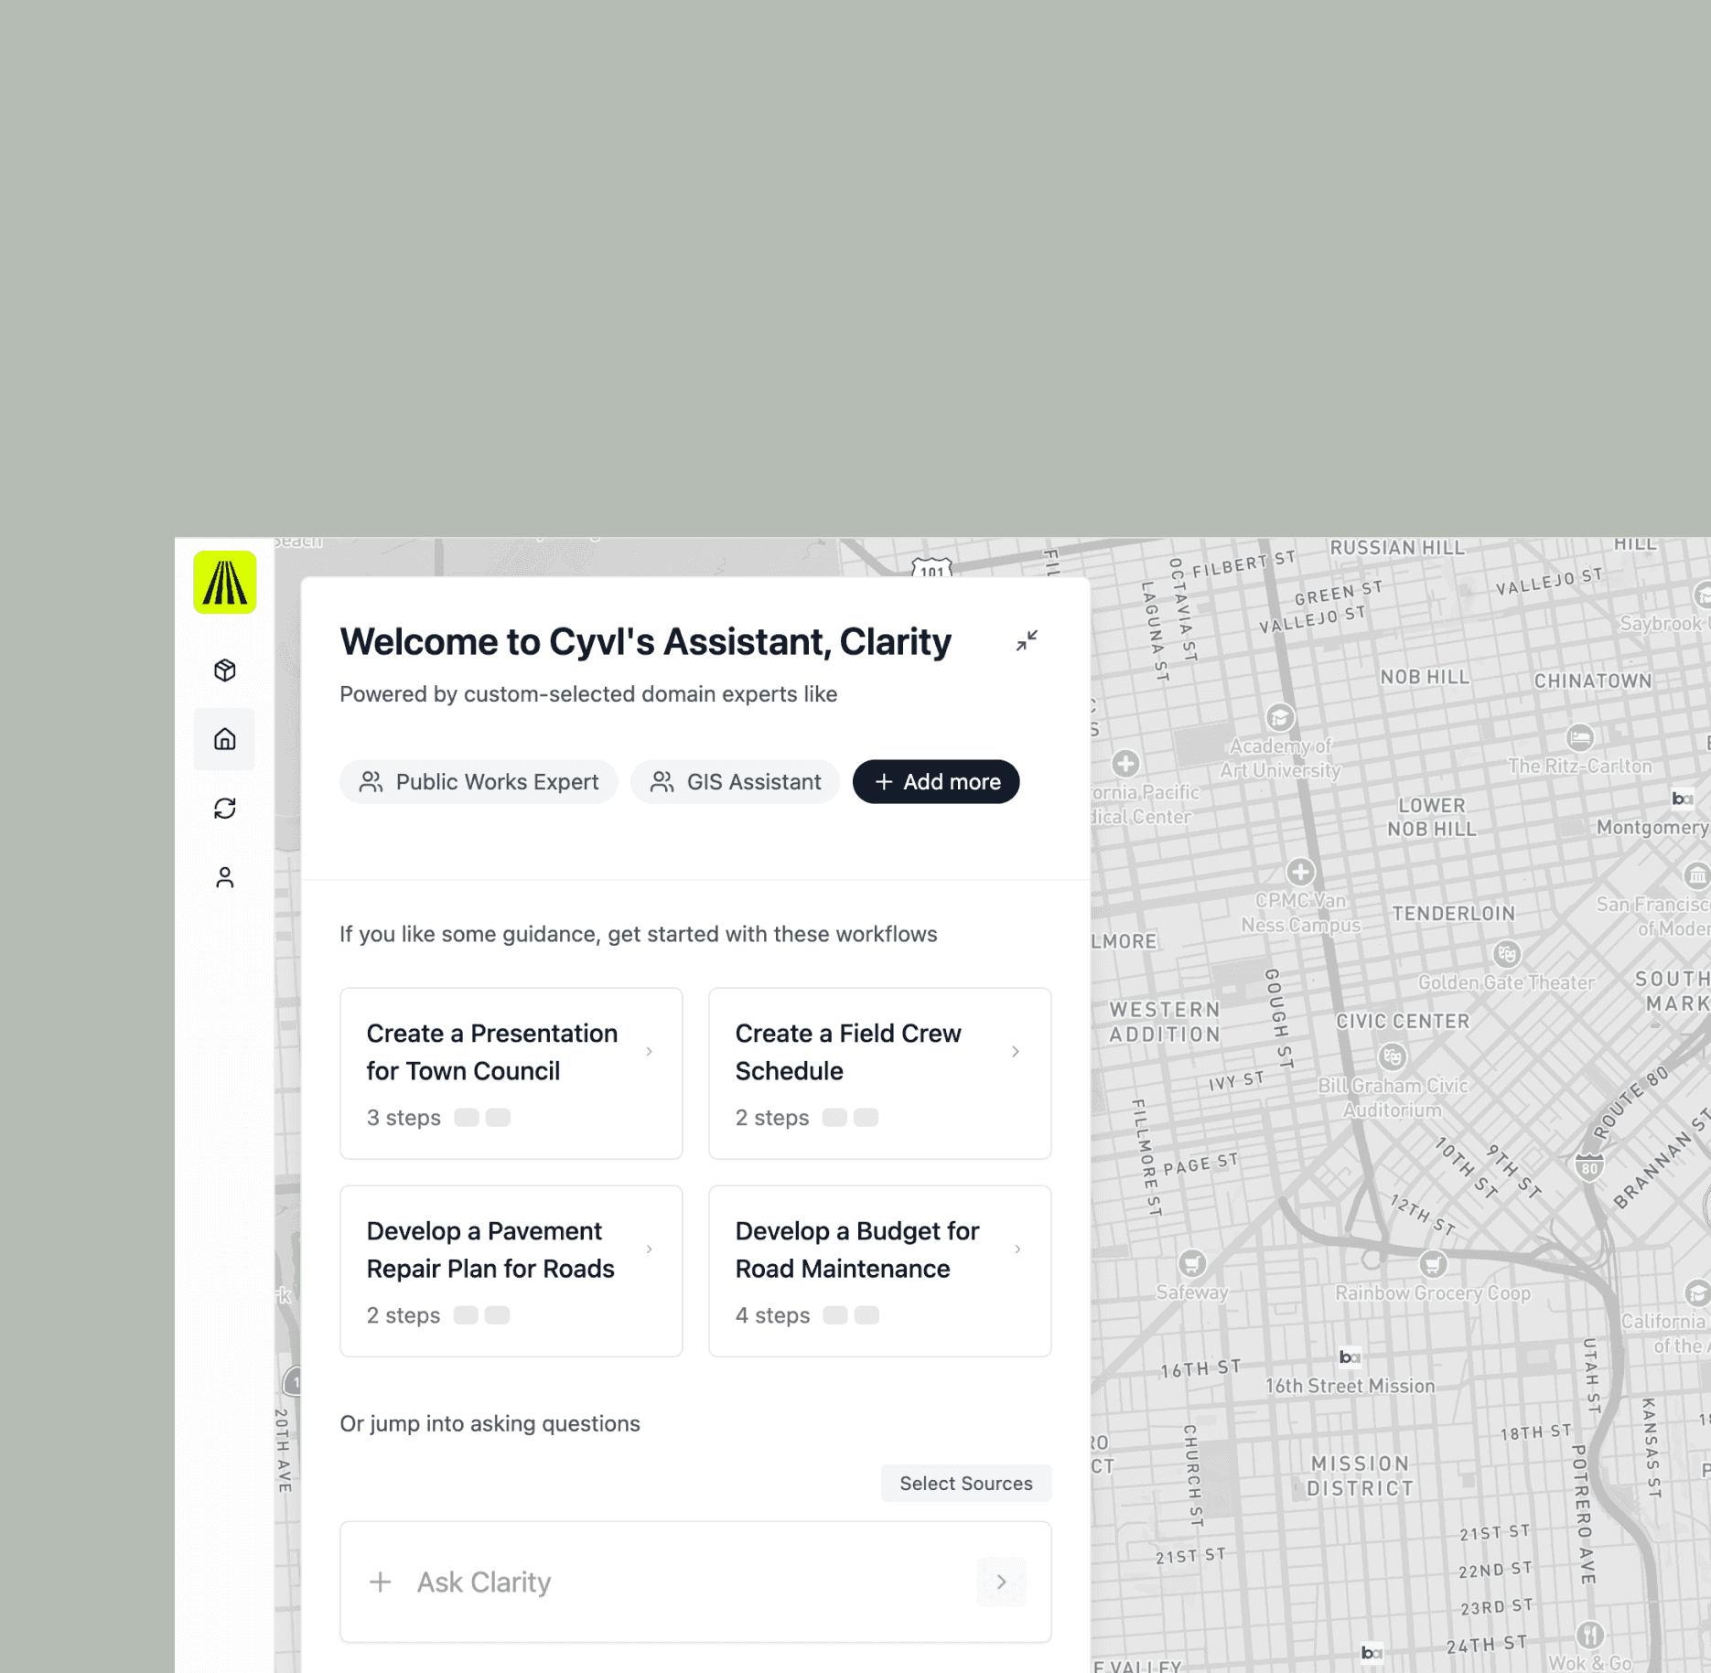This screenshot has height=1673, width=1711.
Task: Open the cube package icon in sidebar
Action: pyautogui.click(x=225, y=670)
